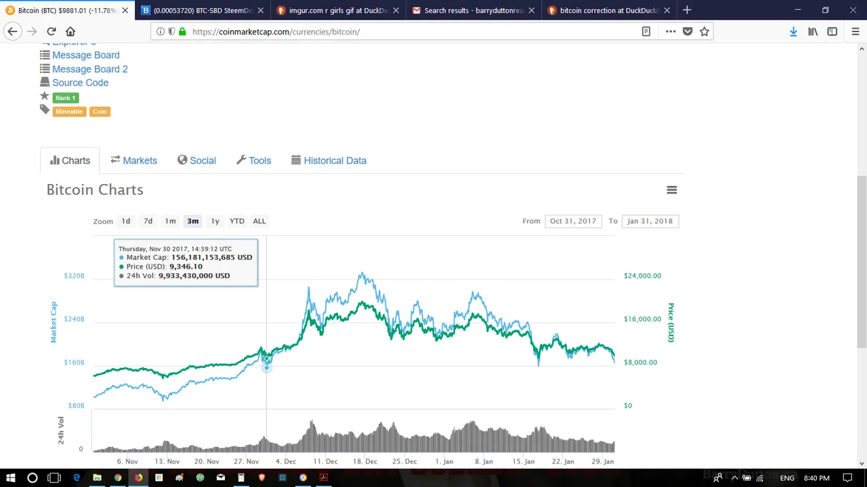The height and width of the screenshot is (487, 867).
Task: Open the Mail app from the taskbar
Action: 221,478
